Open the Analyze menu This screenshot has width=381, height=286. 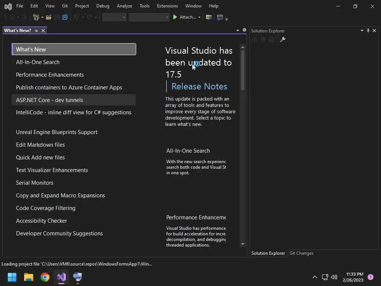click(124, 6)
